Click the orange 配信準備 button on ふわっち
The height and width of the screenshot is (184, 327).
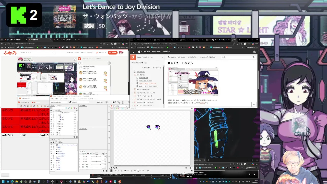pos(113,53)
